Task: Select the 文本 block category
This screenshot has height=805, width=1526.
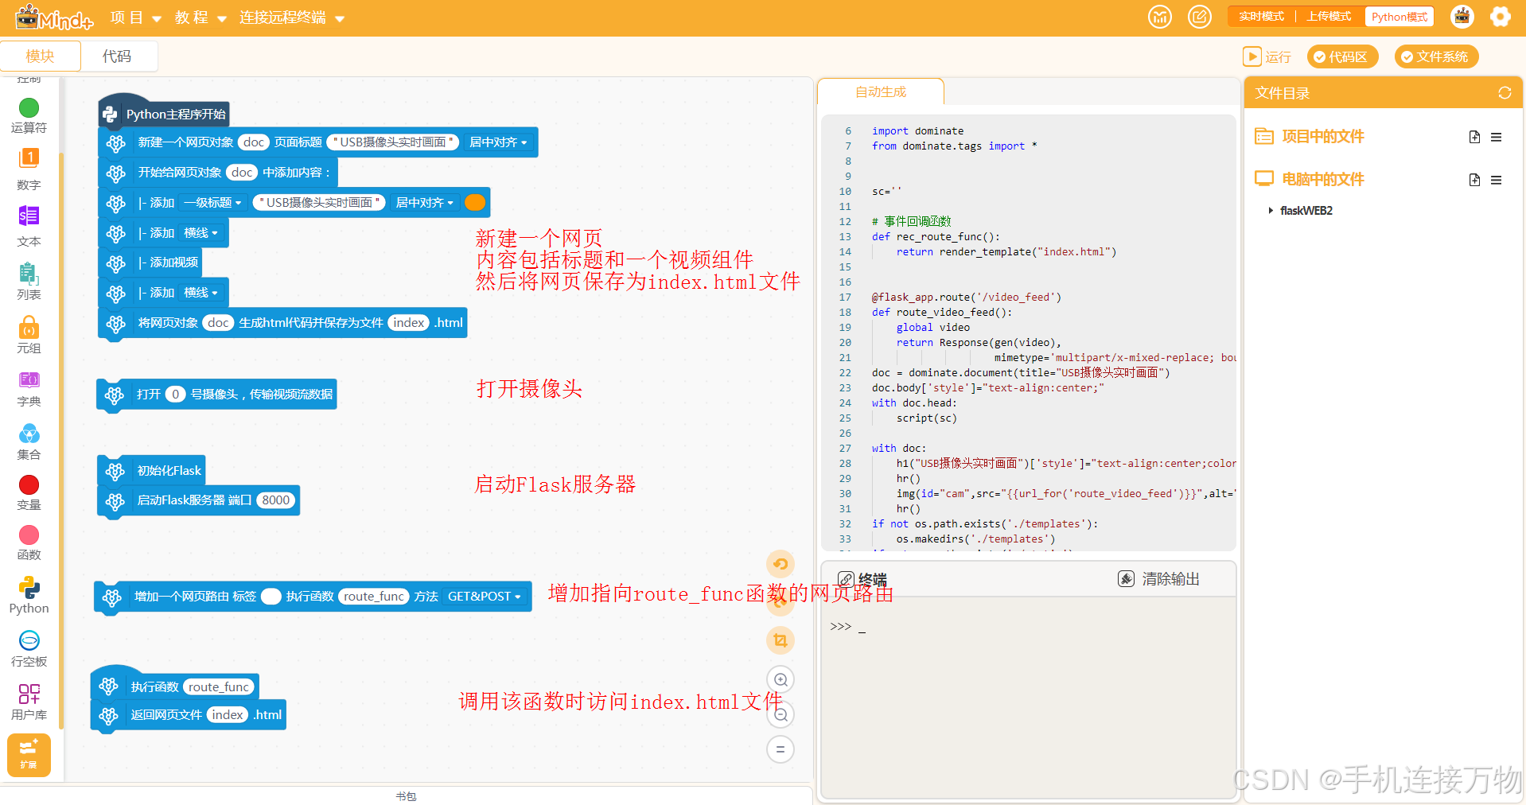Action: point(29,226)
